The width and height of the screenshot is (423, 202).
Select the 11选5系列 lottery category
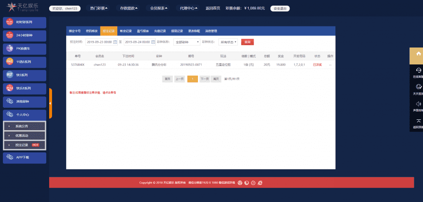(x=24, y=62)
